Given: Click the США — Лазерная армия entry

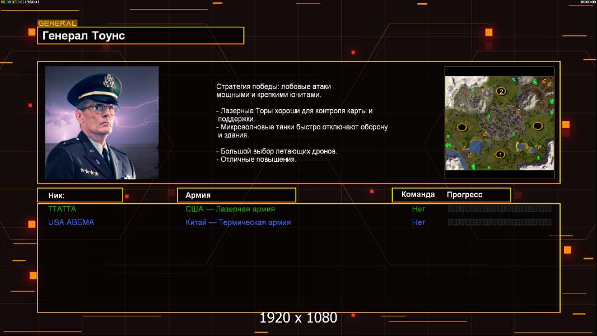Looking at the screenshot, I should [230, 209].
